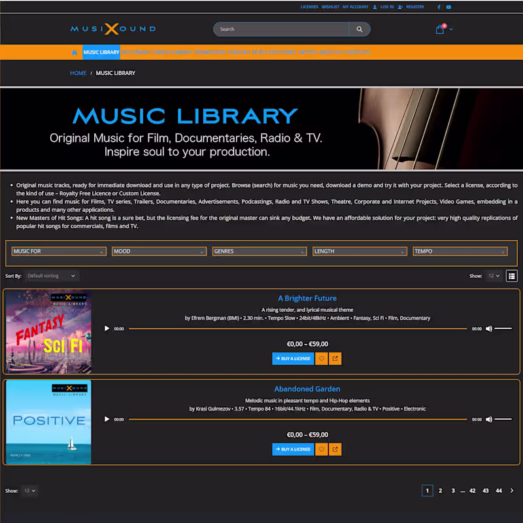Open the search magnifier icon
The height and width of the screenshot is (523, 523).
coord(359,29)
